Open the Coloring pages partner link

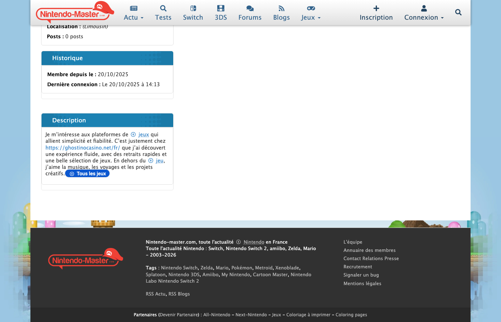351,315
